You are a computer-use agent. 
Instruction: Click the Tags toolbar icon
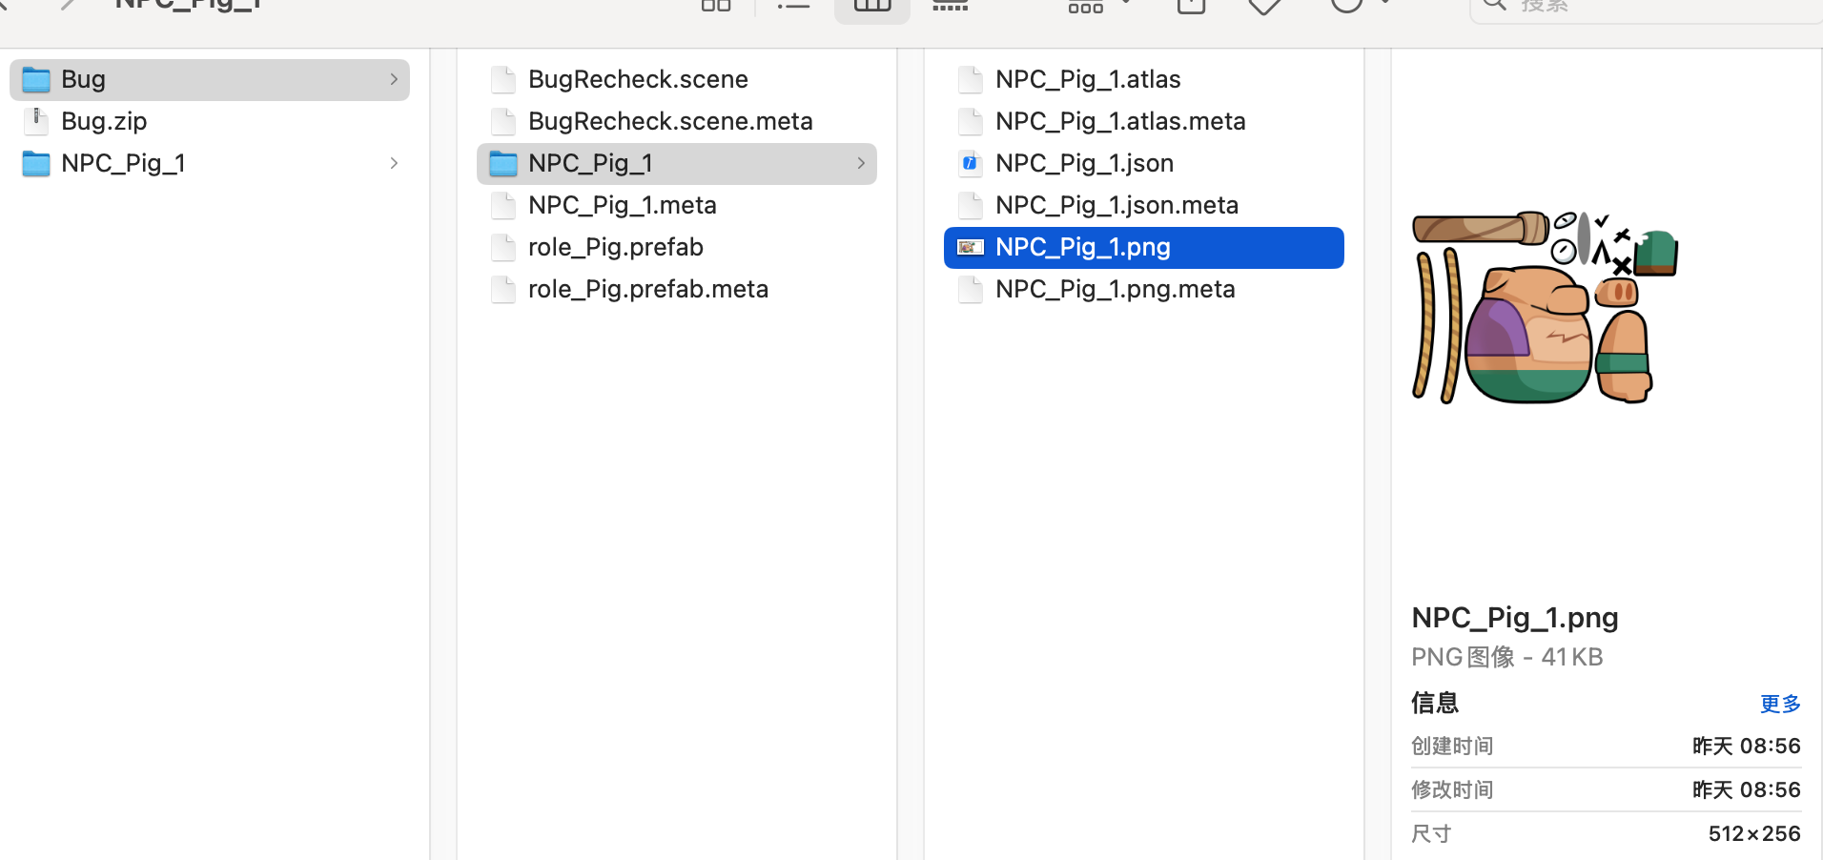(1264, 6)
